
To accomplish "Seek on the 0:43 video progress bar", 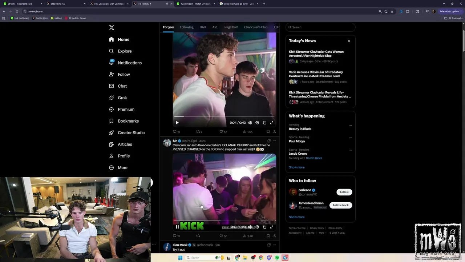I will point(224,117).
